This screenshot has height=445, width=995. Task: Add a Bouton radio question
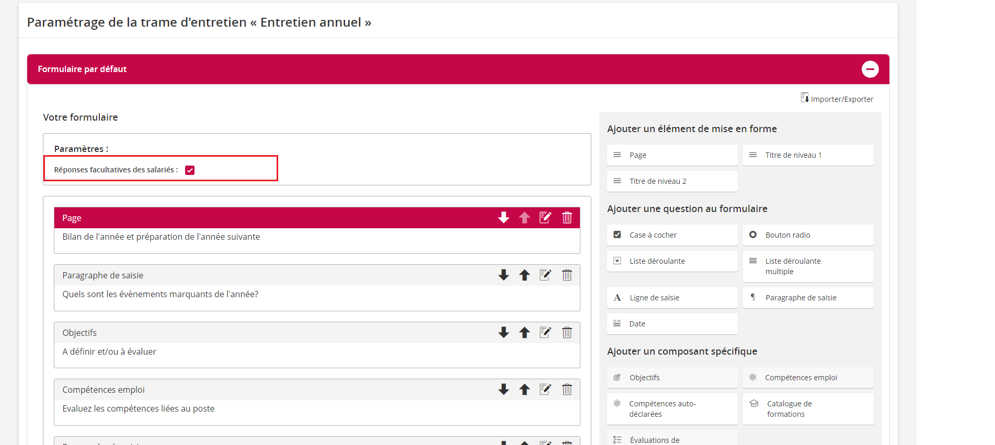(x=808, y=235)
